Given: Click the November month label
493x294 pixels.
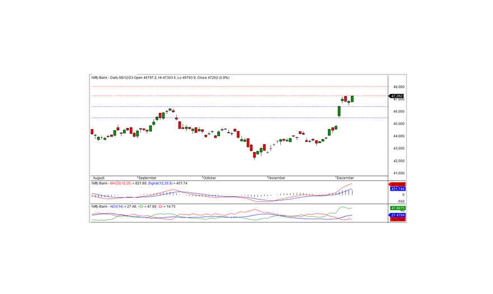Looking at the screenshot, I should pyautogui.click(x=277, y=178).
